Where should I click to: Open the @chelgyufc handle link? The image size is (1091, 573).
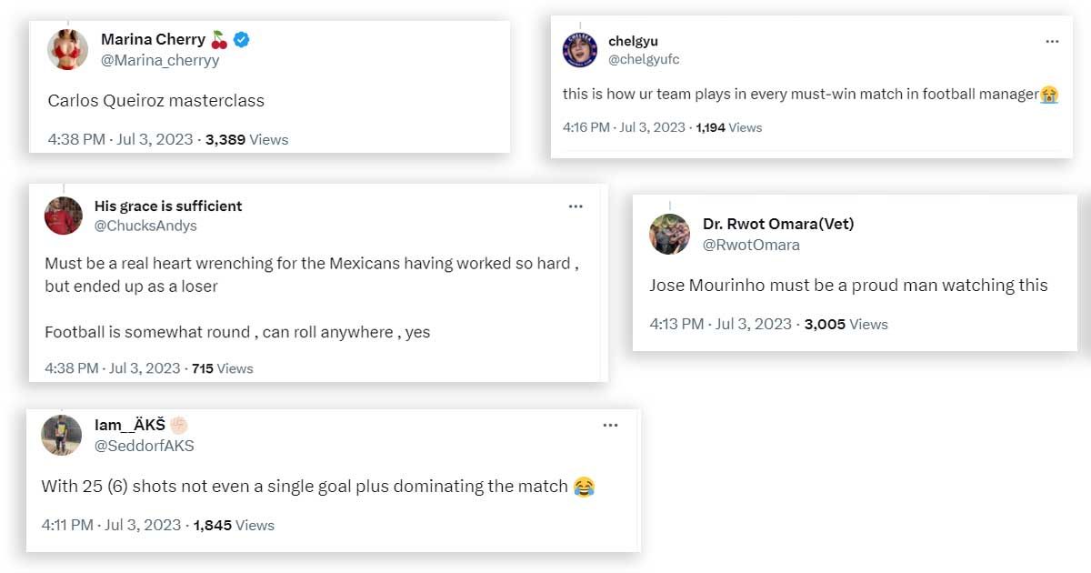[x=644, y=59]
